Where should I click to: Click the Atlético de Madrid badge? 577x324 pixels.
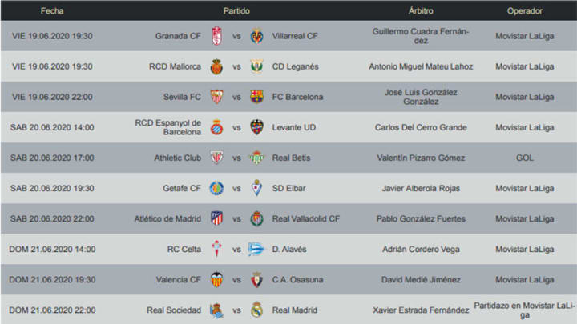216,218
